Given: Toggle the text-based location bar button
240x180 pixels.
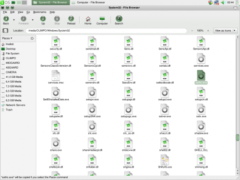Looking at the screenshot, I should (5, 30).
